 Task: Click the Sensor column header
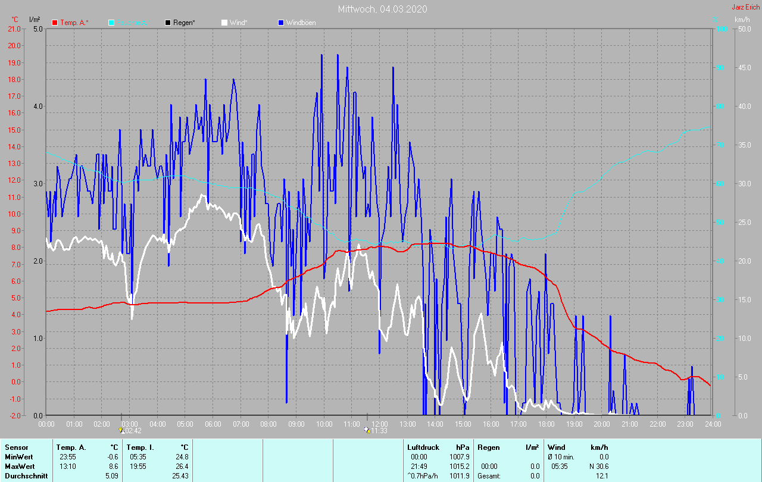pos(16,447)
